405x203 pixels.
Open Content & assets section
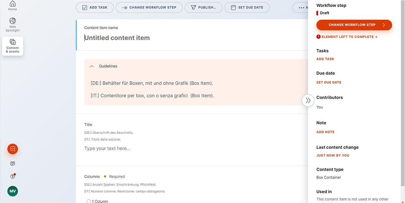(13, 46)
